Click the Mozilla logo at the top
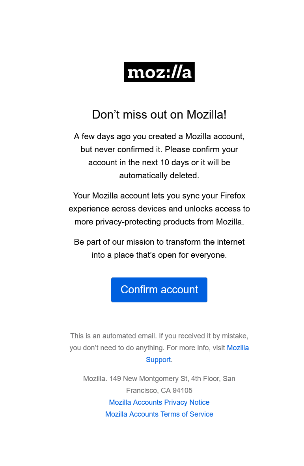The image size is (304, 466). 159,72
